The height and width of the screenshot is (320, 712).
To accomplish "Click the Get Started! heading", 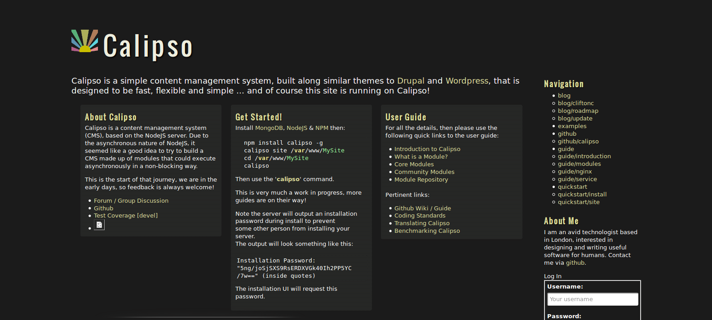I will point(259,117).
